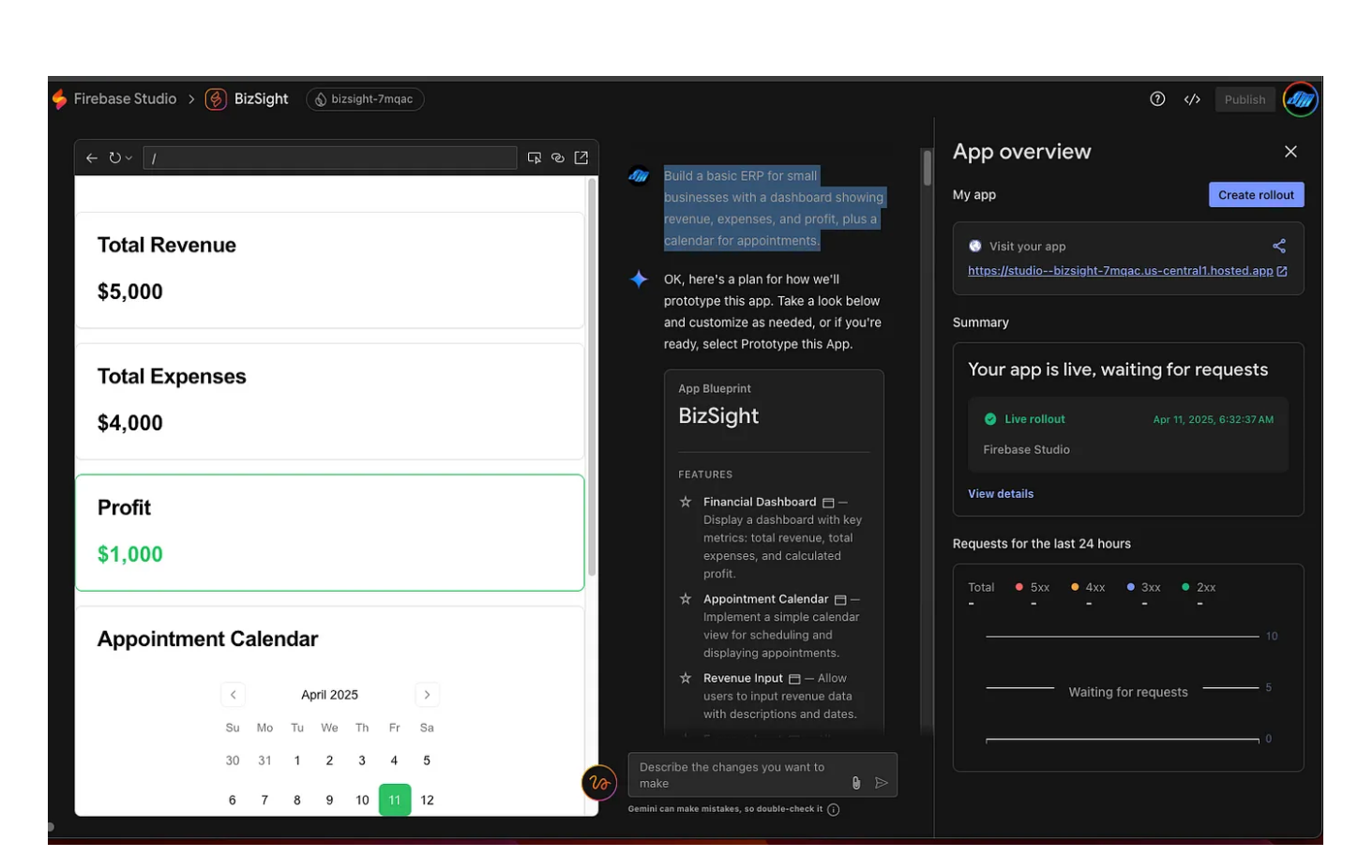Click the 4xx legend item
This screenshot has width=1358, height=857.
(x=1088, y=588)
